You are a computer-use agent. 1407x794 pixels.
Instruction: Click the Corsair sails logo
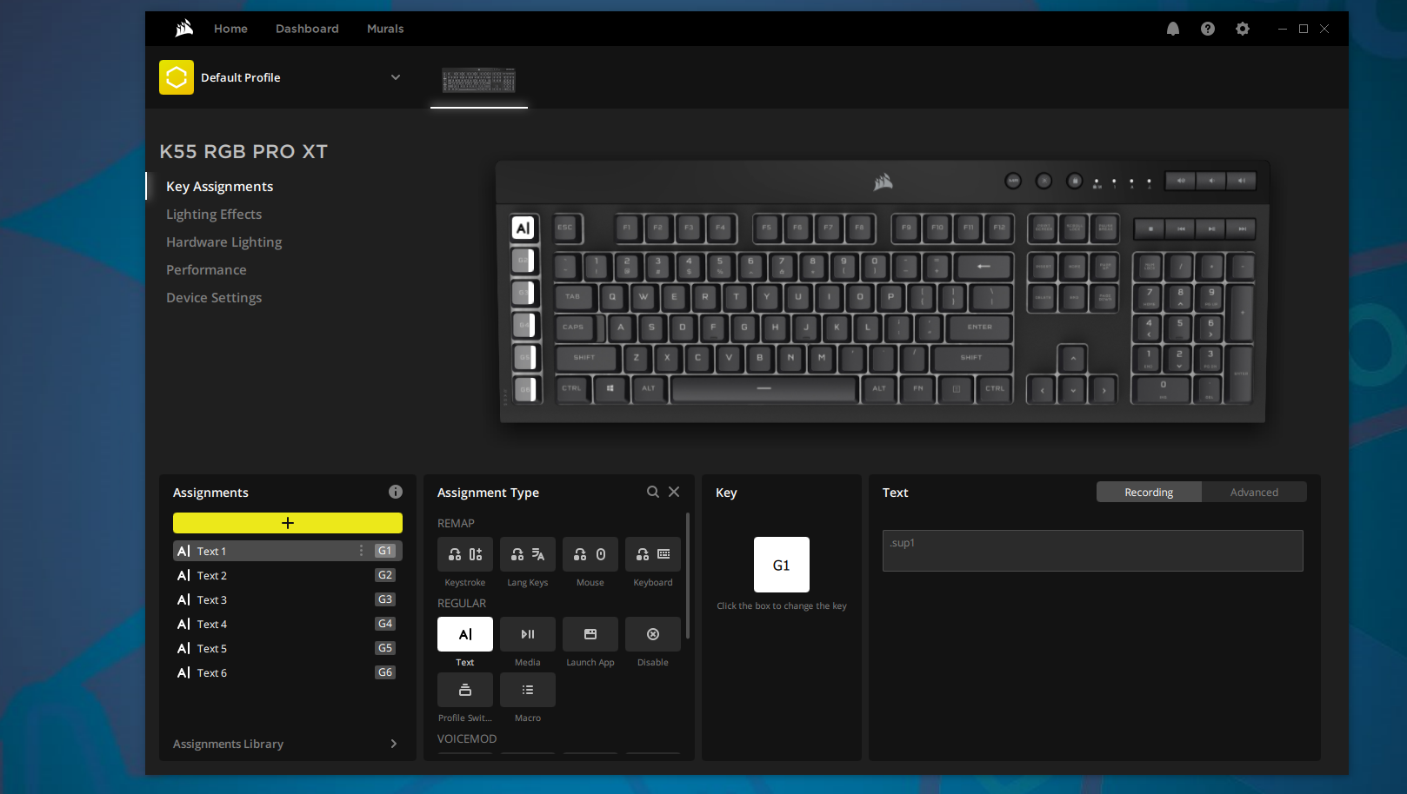point(184,29)
